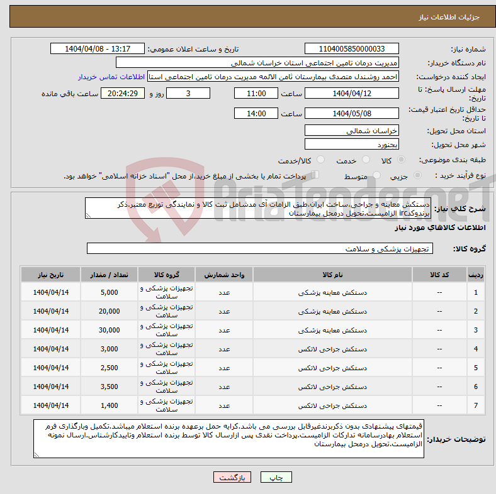The width and height of the screenshot is (496, 494).
Task: Click the announcement date field 1404/04/08 - 13:17
Action: click(x=98, y=48)
